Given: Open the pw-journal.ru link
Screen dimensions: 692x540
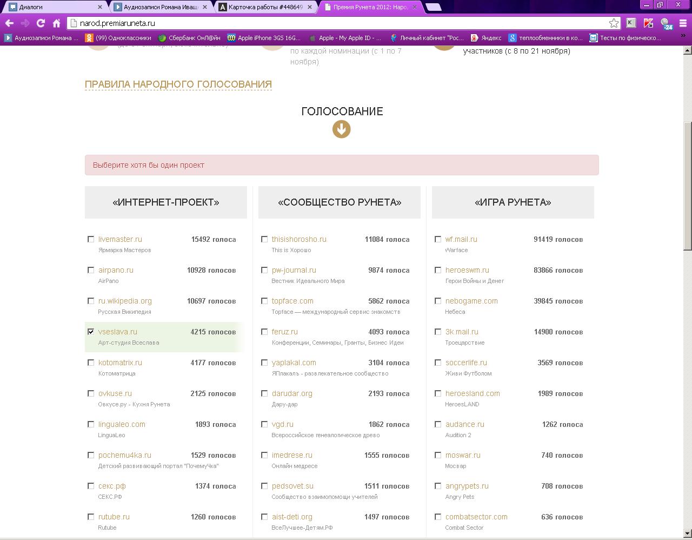Looking at the screenshot, I should [294, 270].
